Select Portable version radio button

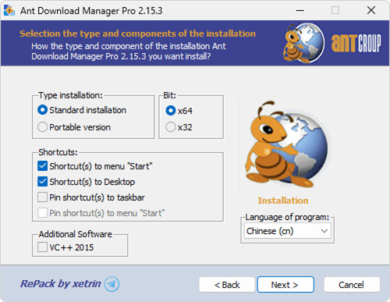pyautogui.click(x=42, y=127)
